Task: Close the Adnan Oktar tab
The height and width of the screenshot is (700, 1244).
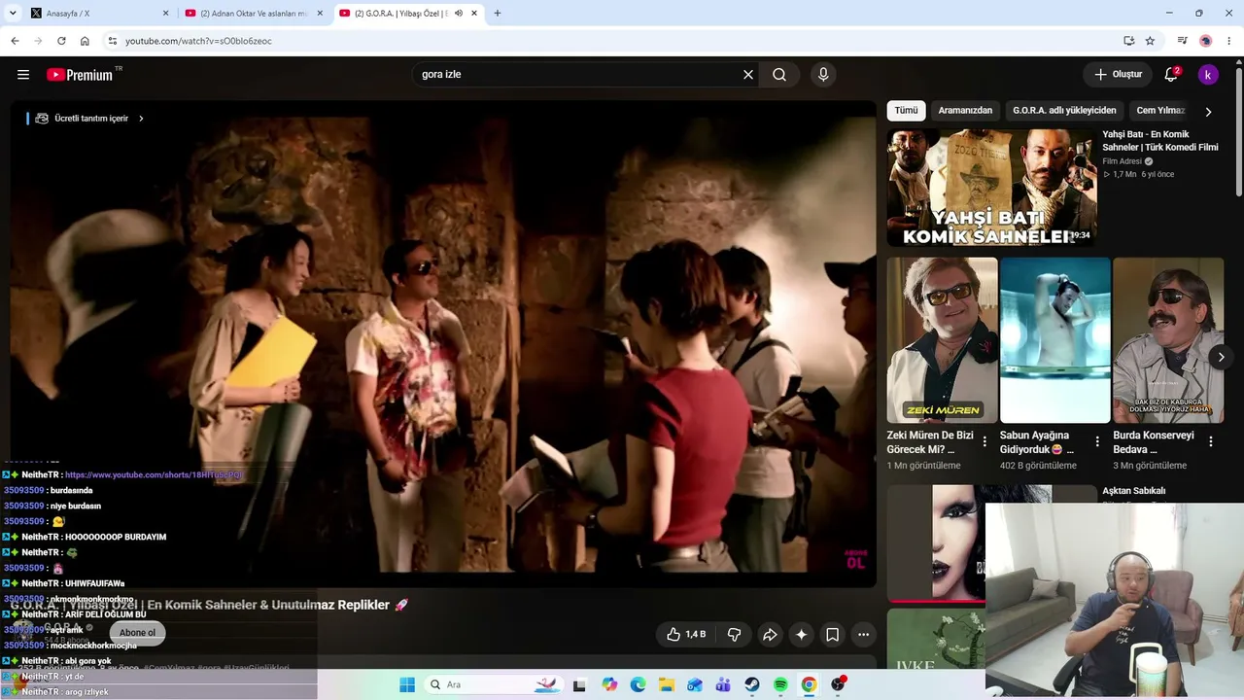Action: point(320,14)
